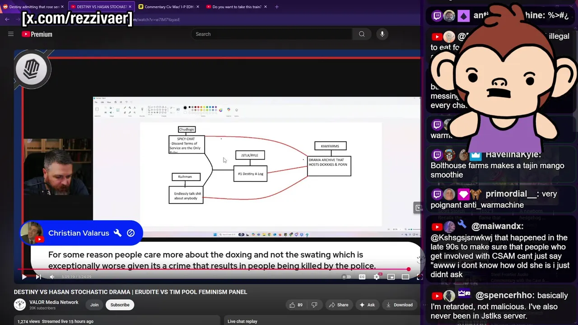This screenshot has height=325, width=578.
Task: Open the 'Commentary Civ War' browser tab
Action: pos(169,7)
